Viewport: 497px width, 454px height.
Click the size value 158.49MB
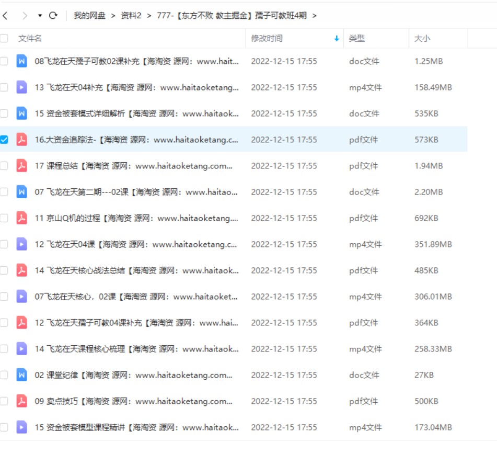(x=433, y=87)
